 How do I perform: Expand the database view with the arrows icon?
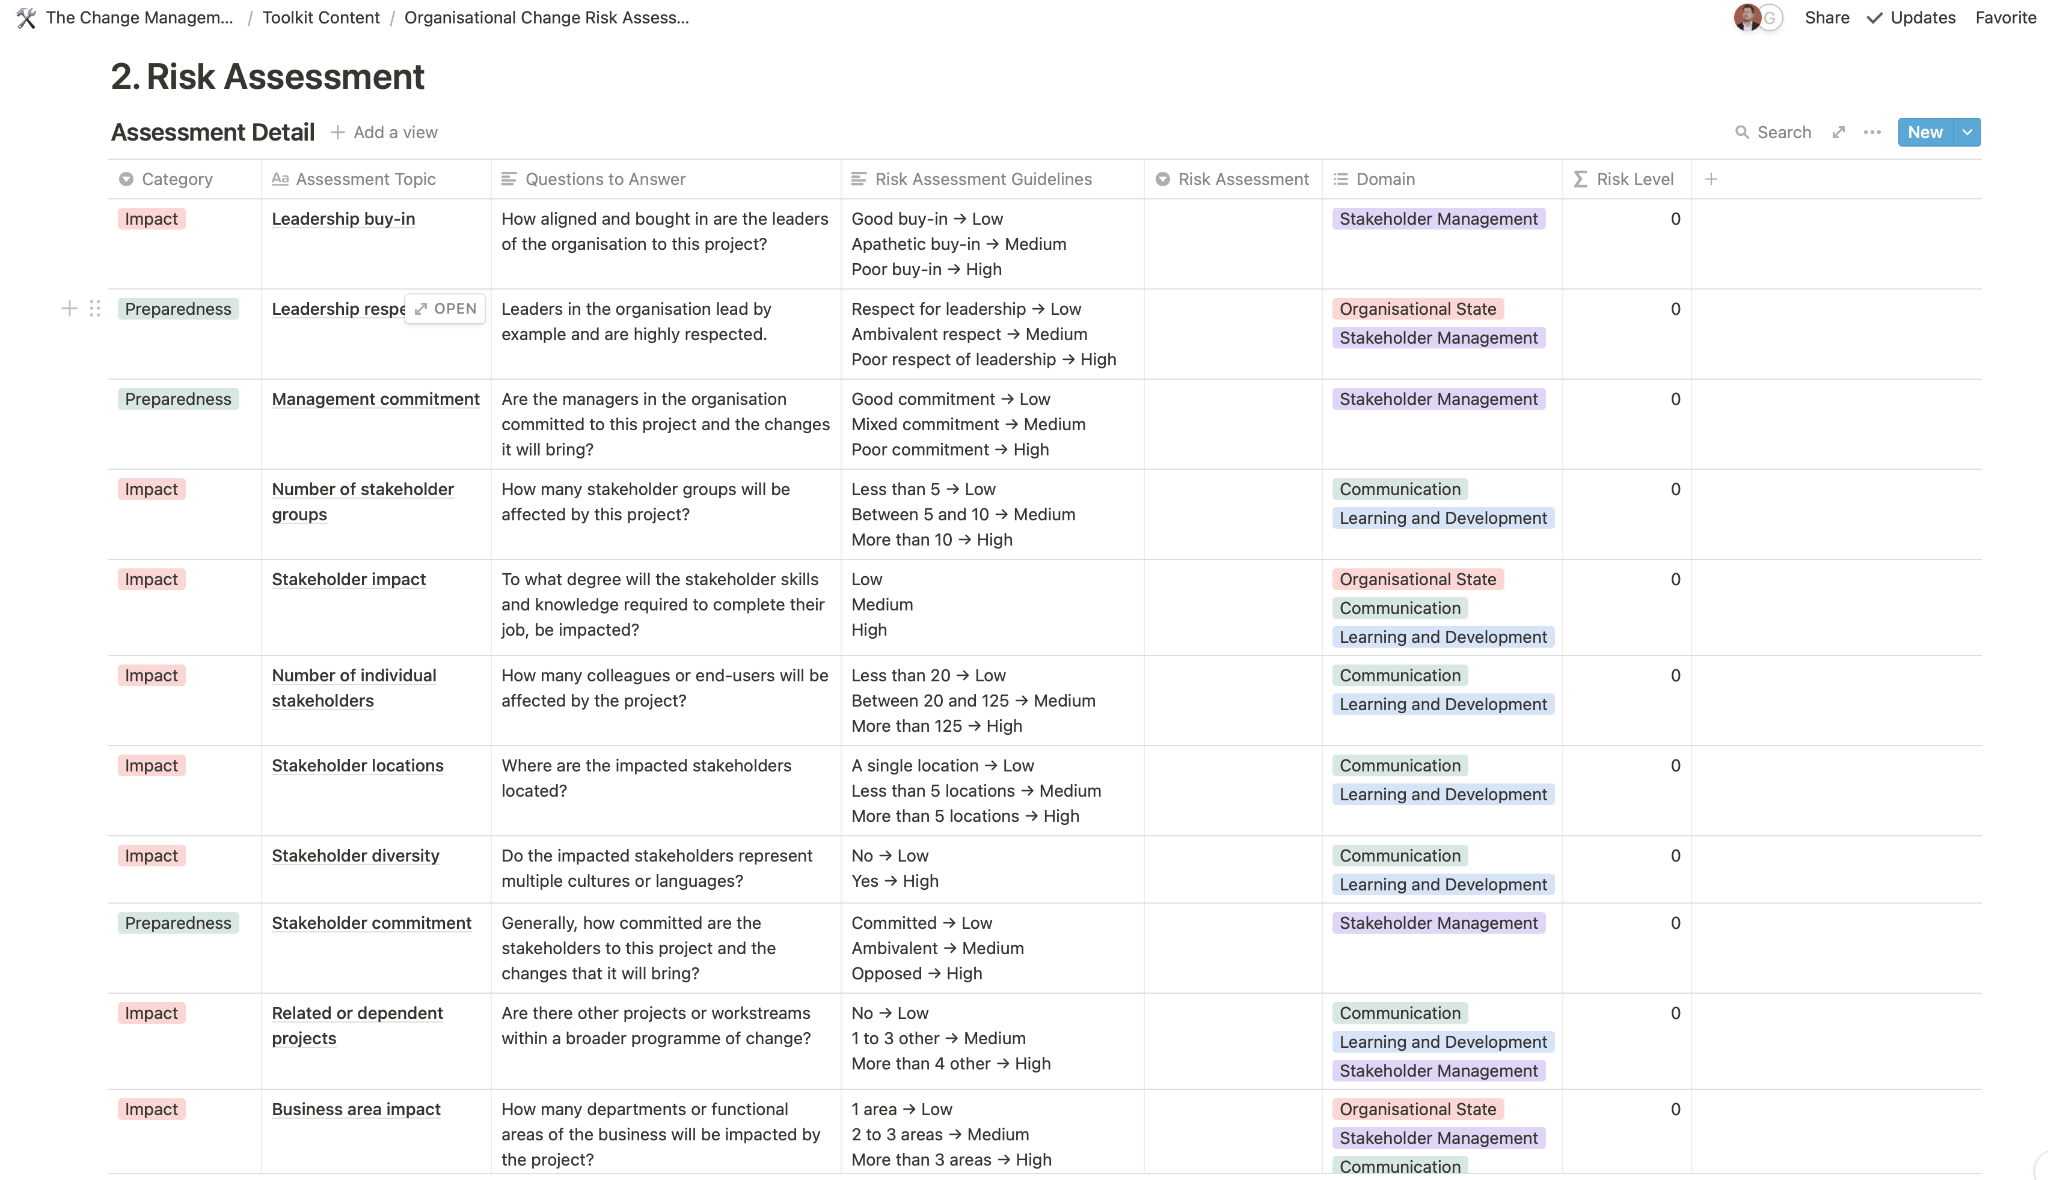point(1838,132)
